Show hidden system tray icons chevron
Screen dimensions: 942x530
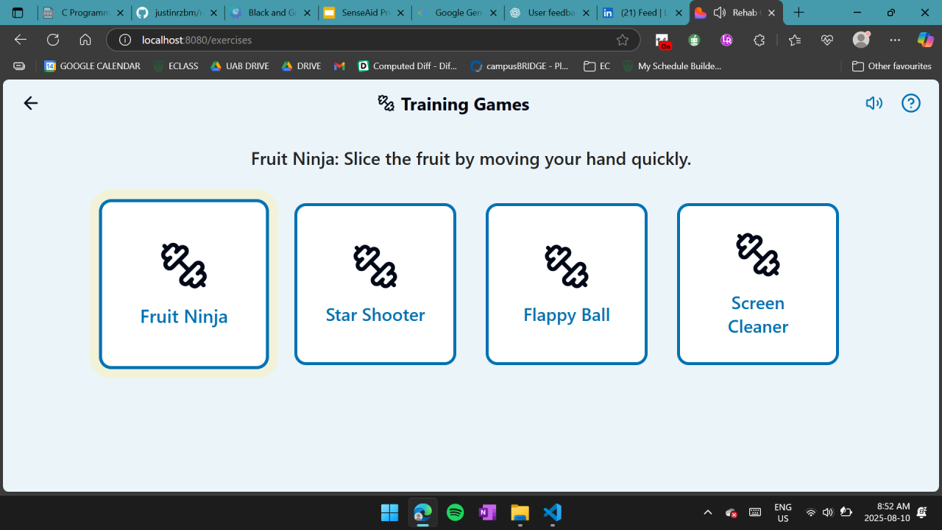click(708, 512)
